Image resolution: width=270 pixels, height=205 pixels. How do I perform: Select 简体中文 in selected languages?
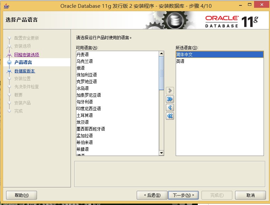click(184, 54)
